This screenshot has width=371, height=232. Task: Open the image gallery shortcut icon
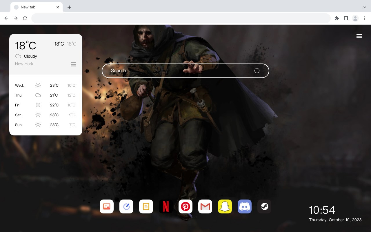(x=107, y=206)
